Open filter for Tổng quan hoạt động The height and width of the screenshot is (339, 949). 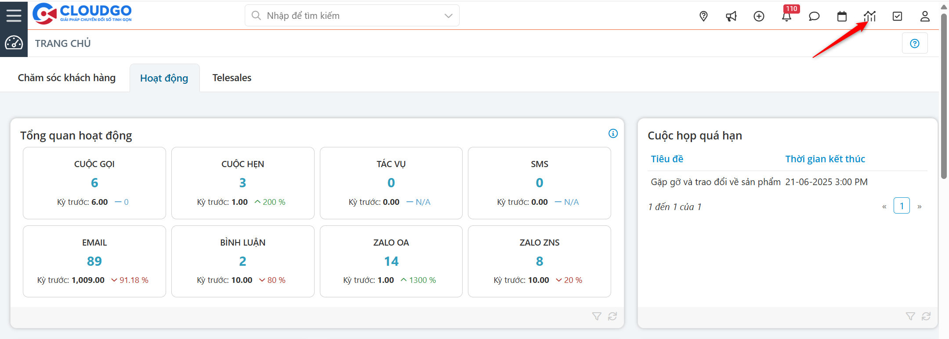coord(597,316)
